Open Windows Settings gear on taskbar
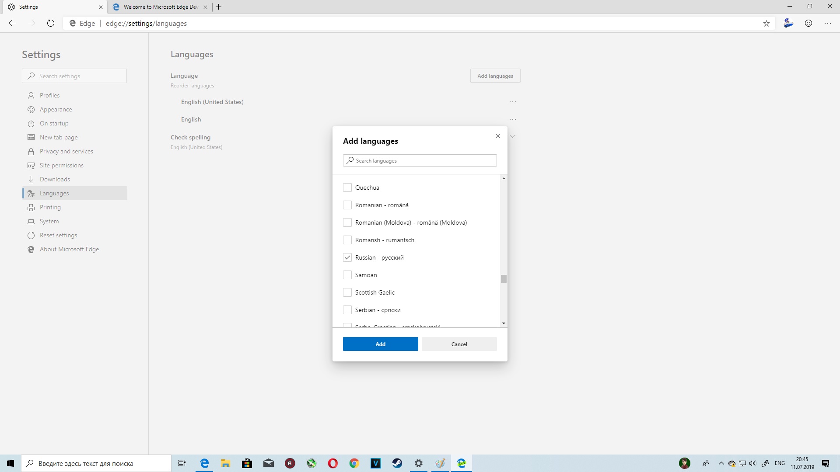This screenshot has width=840, height=472. [419, 463]
